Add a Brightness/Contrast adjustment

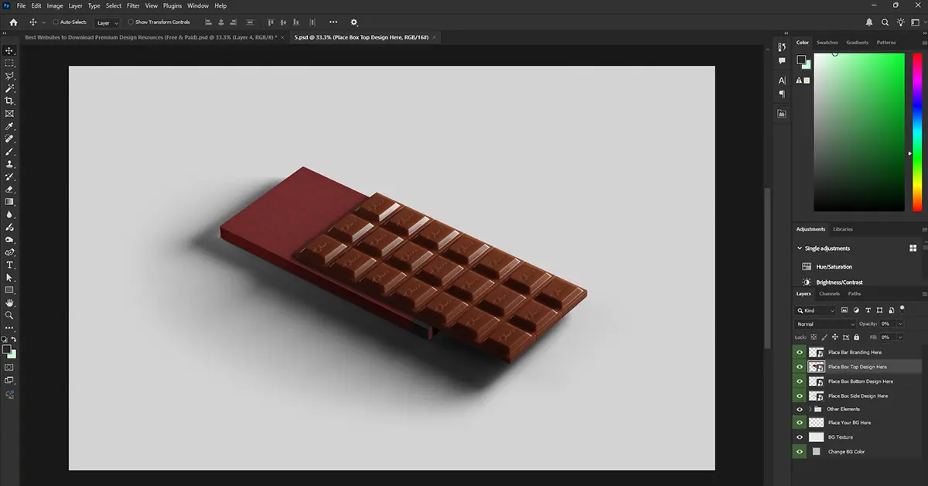[x=839, y=282]
